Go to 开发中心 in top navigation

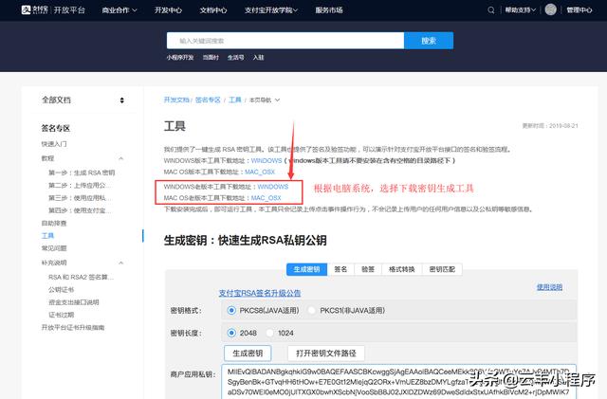pyautogui.click(x=168, y=10)
